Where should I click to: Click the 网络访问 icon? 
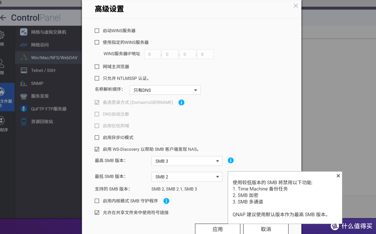pos(24,45)
